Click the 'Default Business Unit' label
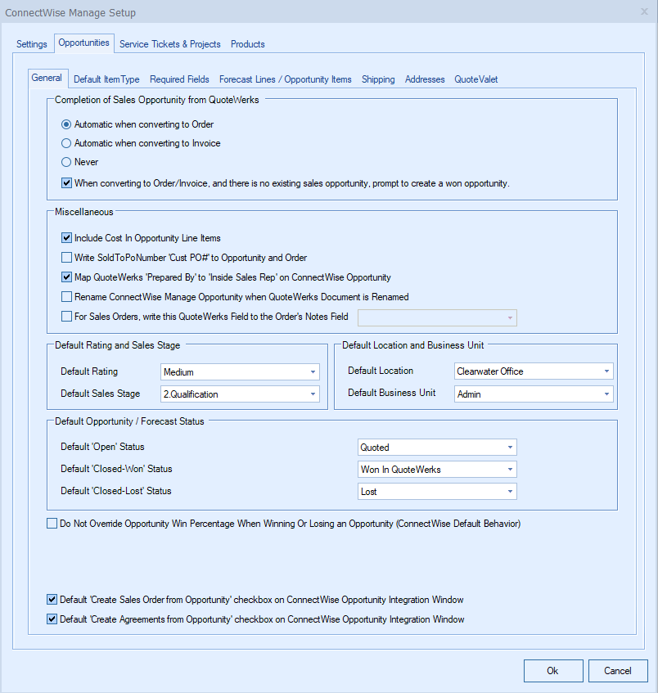Screen dimensions: 658x693 pos(392,393)
